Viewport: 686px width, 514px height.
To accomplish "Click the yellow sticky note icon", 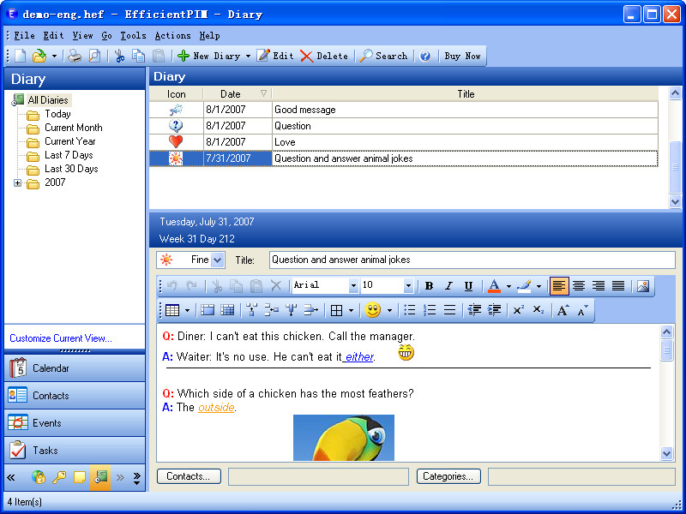I will pyautogui.click(x=80, y=477).
